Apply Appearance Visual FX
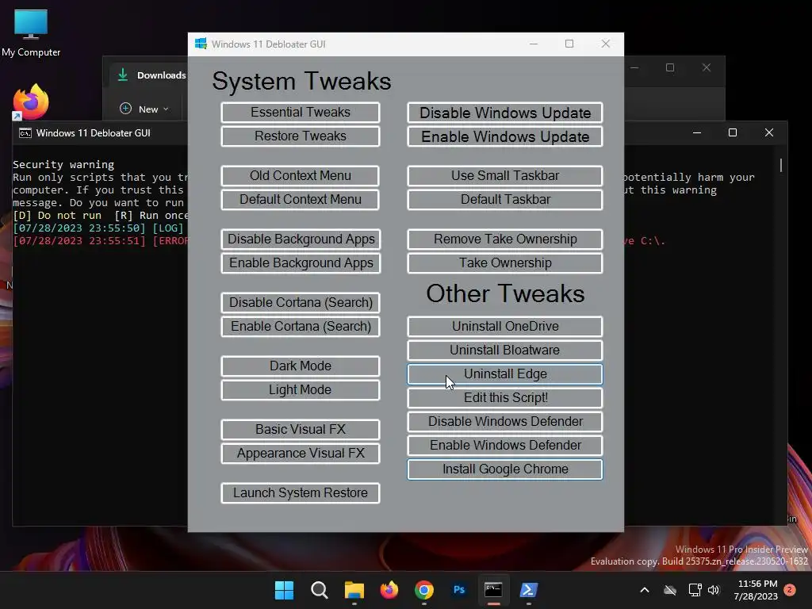 point(301,453)
